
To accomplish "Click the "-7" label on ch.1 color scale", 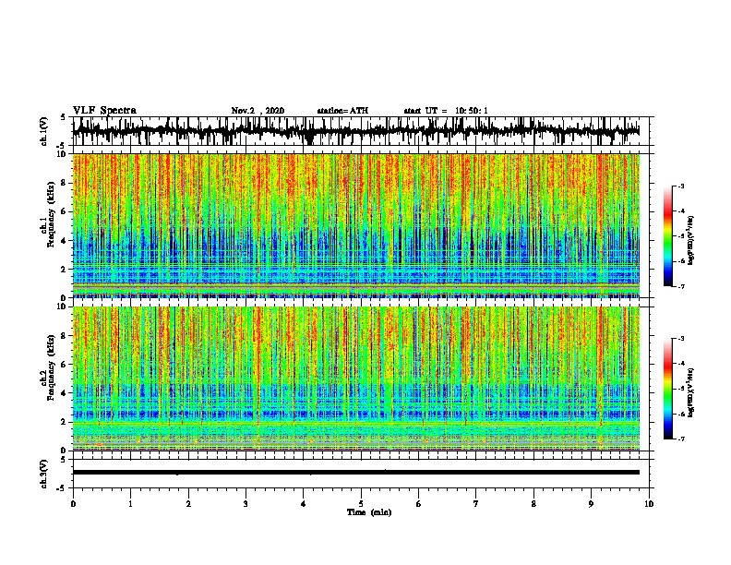I will [680, 286].
